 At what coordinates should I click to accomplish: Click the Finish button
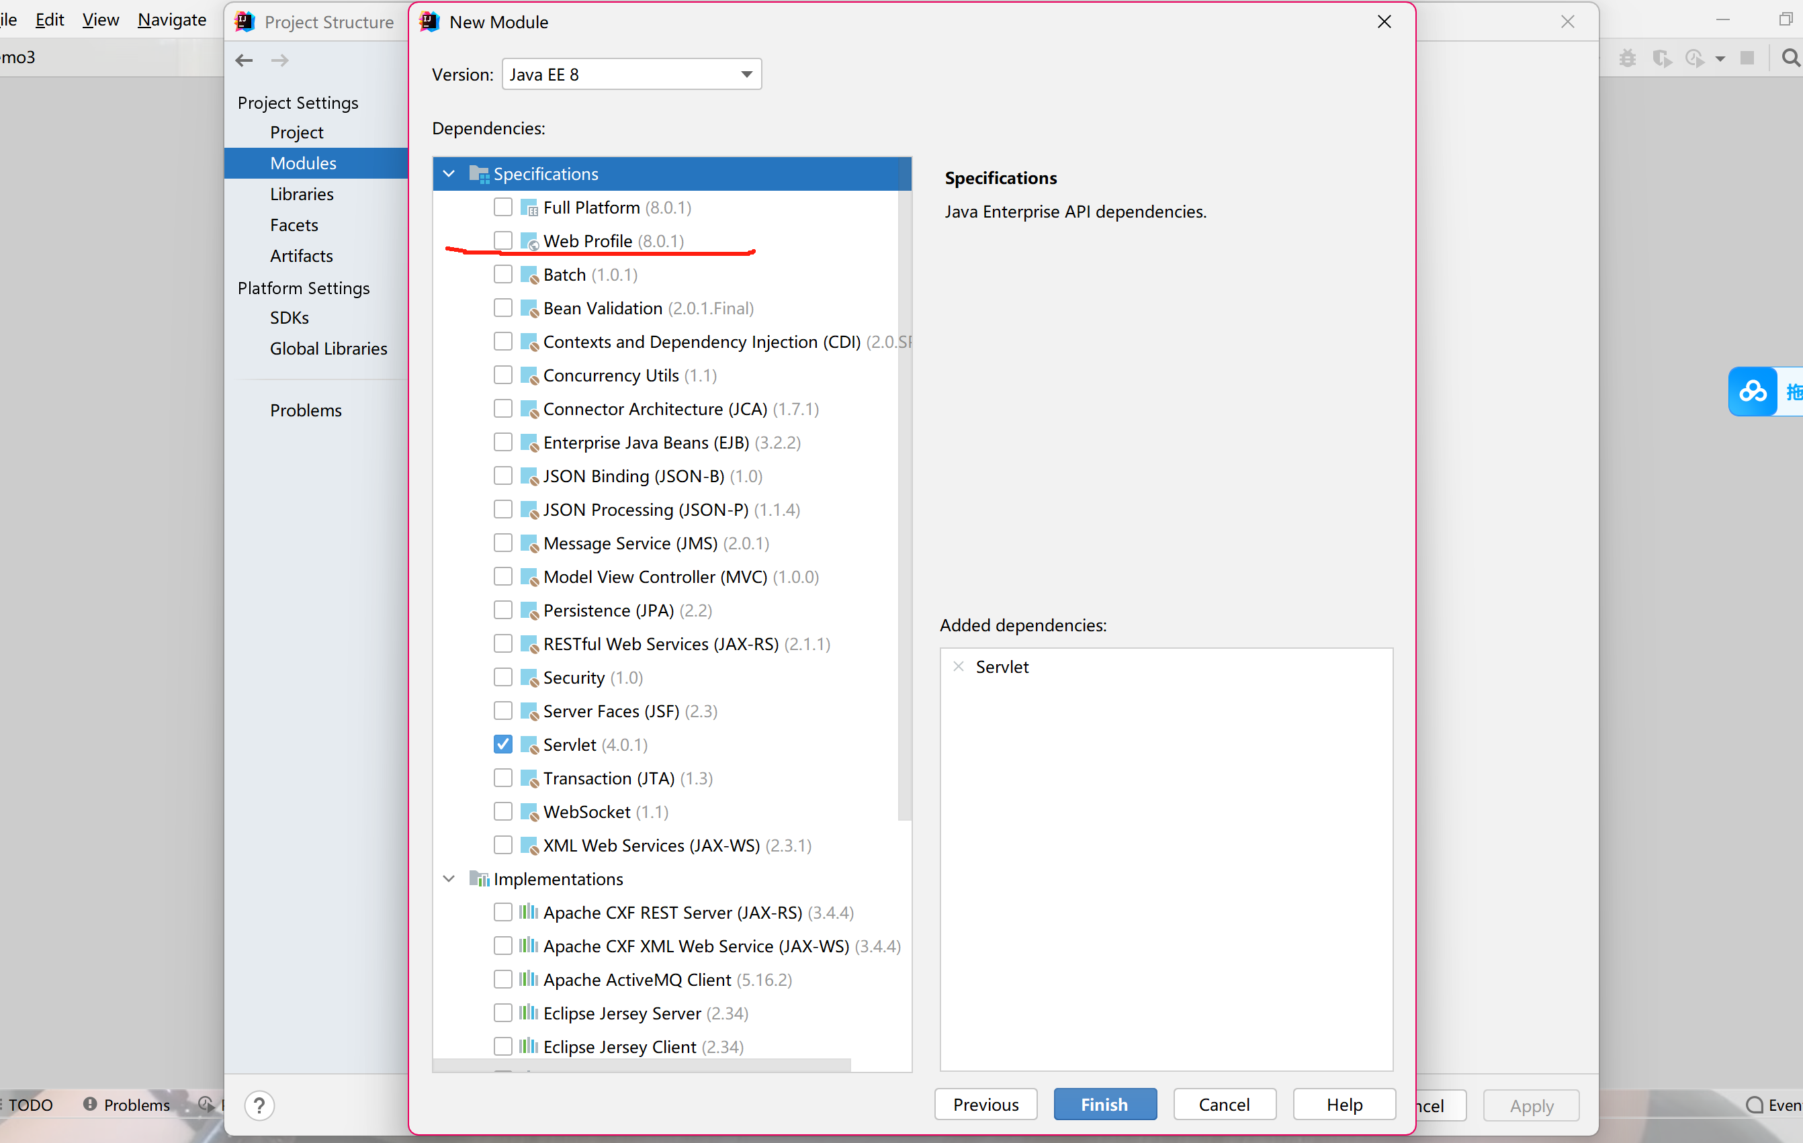(1104, 1104)
